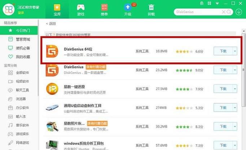Select 聊天工具 category

(x=19, y=90)
